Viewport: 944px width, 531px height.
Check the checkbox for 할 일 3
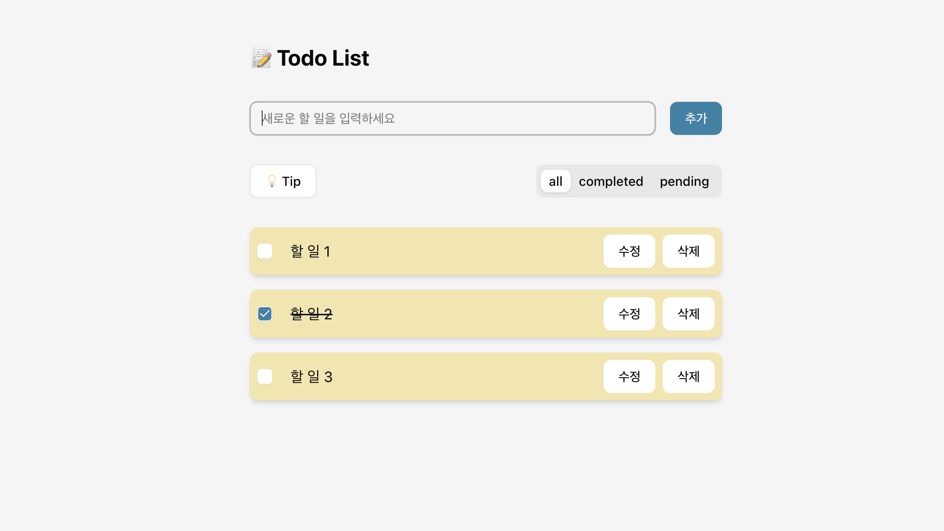(264, 376)
